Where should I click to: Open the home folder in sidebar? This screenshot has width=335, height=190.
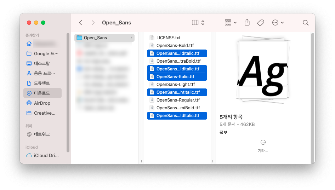point(42,44)
